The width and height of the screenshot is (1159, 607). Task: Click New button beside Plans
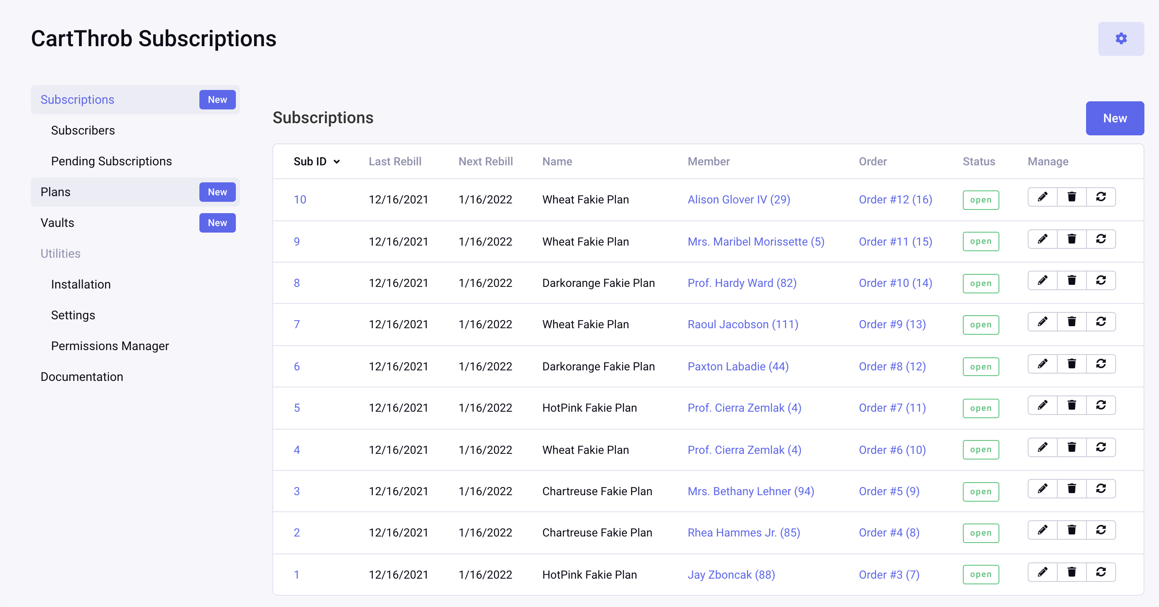tap(217, 192)
